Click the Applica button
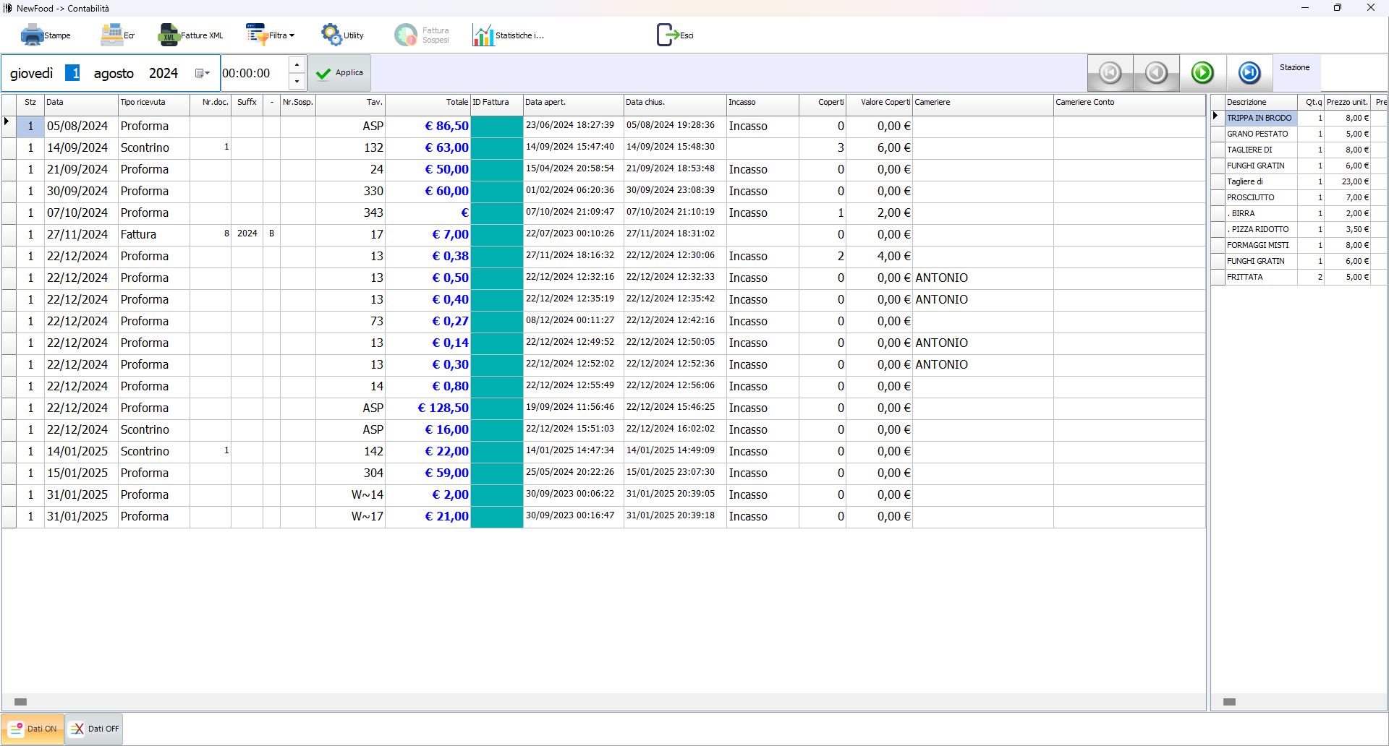 [339, 73]
